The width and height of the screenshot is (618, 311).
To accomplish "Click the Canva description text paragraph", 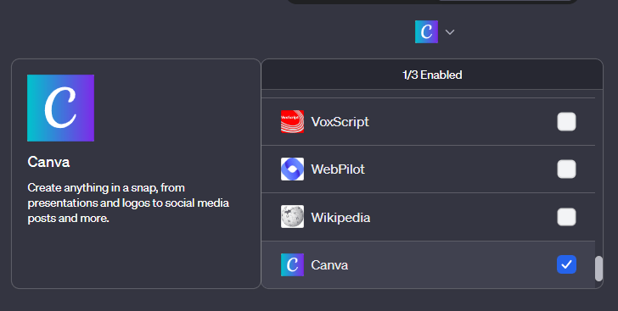I will pos(128,203).
